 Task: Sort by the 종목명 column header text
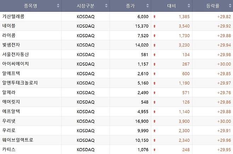(x=31, y=6)
